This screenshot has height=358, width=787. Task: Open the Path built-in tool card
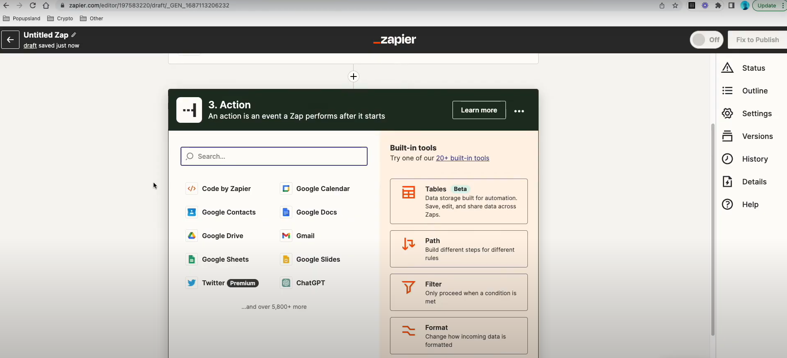click(459, 249)
